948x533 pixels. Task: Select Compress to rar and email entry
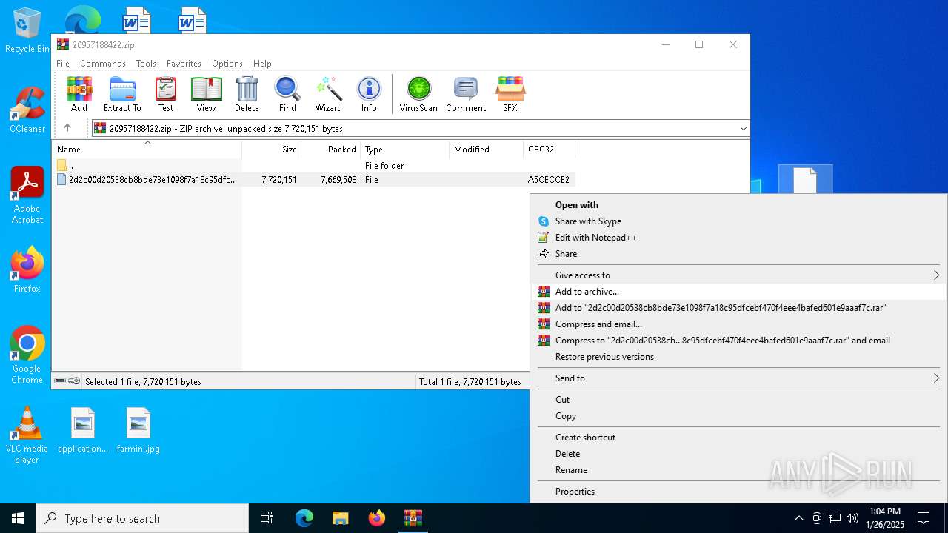[x=739, y=341]
